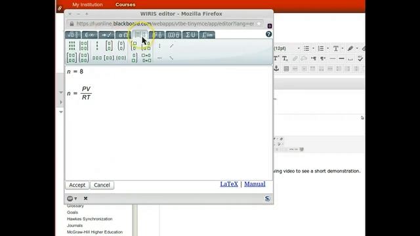Set right-to-left paragraph direction
This screenshot has width=420, height=236.
[x=323, y=58]
